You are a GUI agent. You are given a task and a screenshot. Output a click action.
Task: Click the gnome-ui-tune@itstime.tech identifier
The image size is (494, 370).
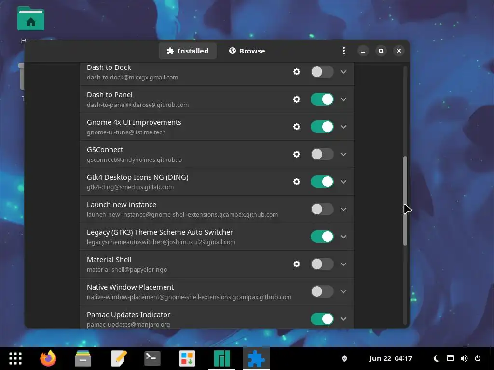(x=126, y=132)
